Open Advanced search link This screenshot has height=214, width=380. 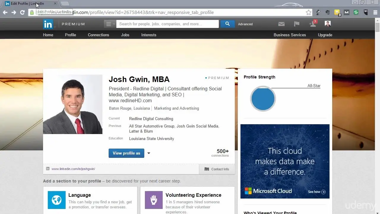[245, 24]
